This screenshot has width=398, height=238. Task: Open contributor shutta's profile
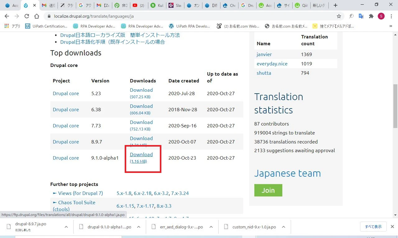point(264,73)
